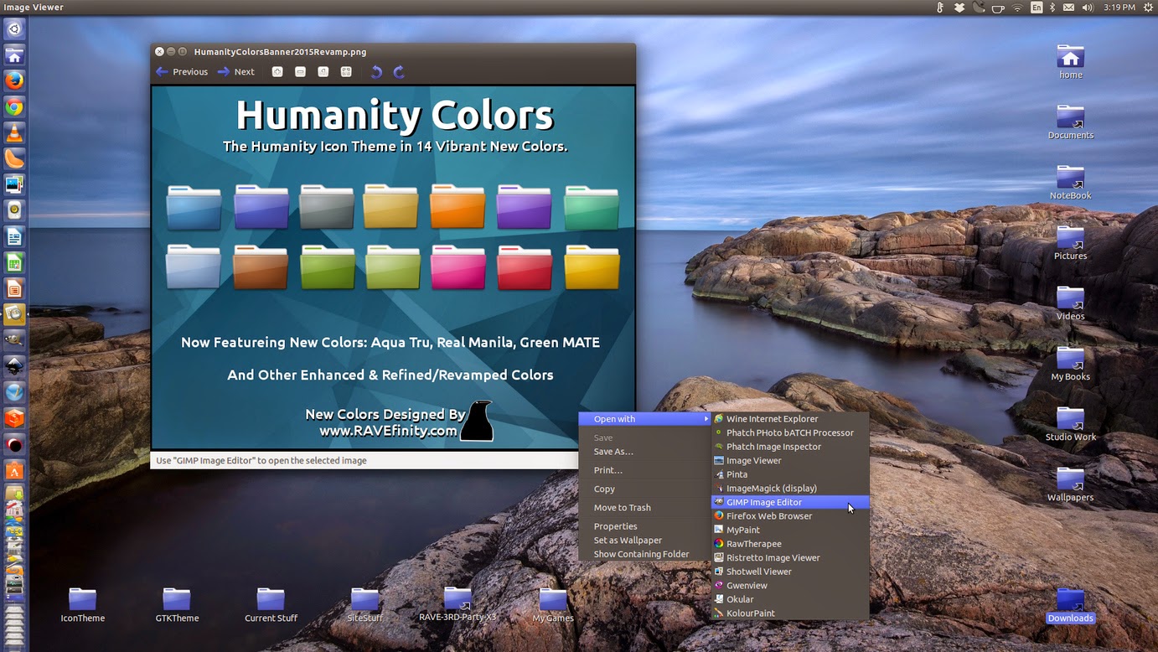This screenshot has height=652, width=1158.
Task: Fit the image to the window
Action: [345, 72]
